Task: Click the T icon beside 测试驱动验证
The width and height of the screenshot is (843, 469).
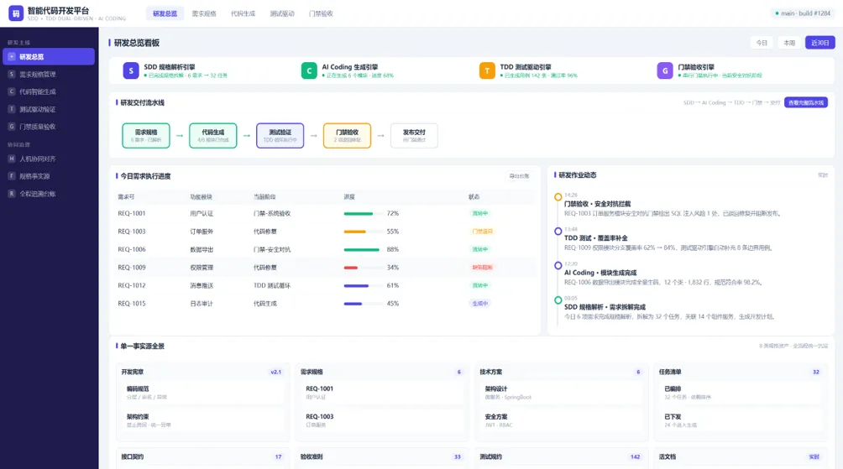Action: (x=11, y=109)
